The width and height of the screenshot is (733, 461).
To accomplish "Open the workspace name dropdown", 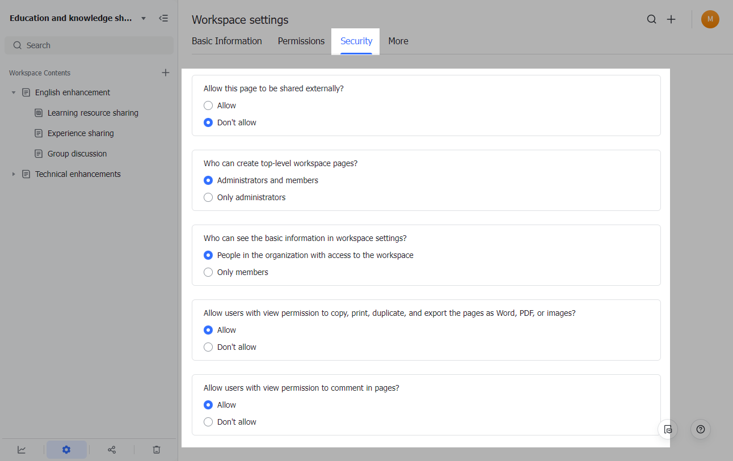I will 144,18.
